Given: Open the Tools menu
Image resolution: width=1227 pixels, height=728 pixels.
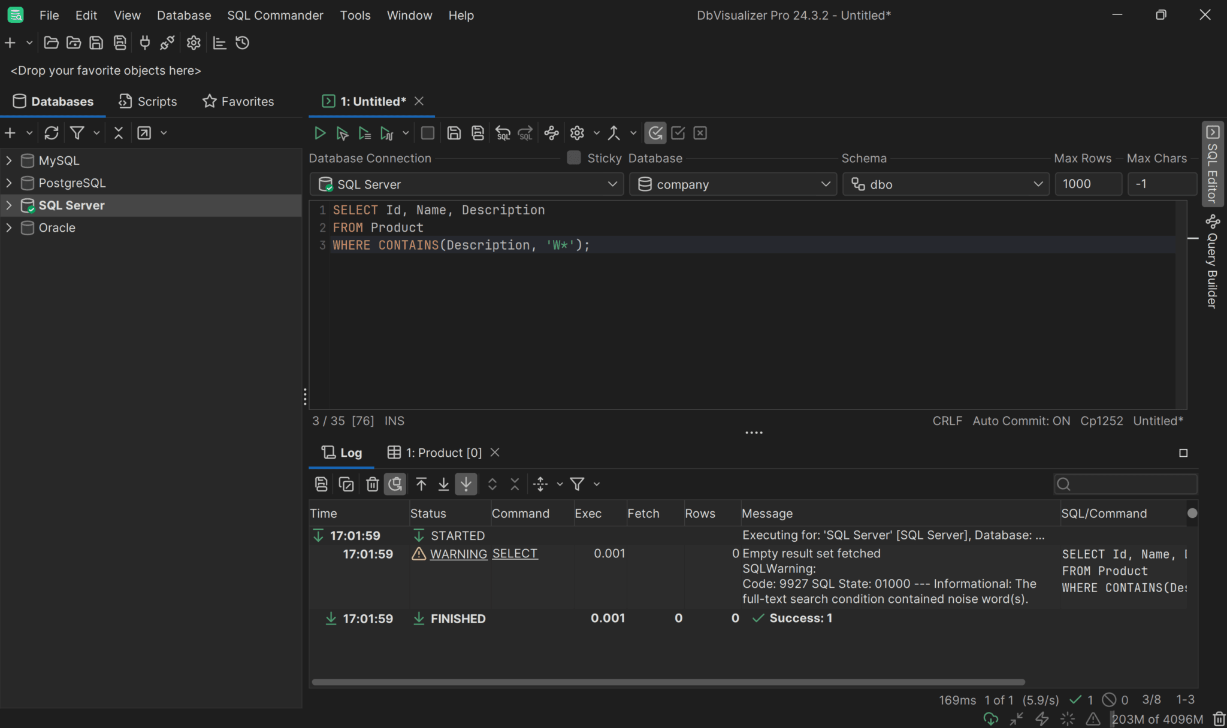Looking at the screenshot, I should click(x=355, y=15).
